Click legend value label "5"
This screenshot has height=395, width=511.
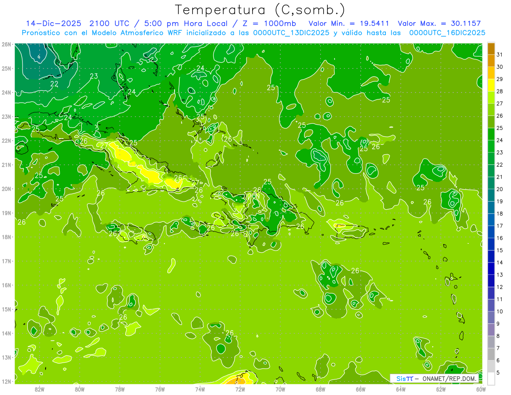pyautogui.click(x=498, y=373)
